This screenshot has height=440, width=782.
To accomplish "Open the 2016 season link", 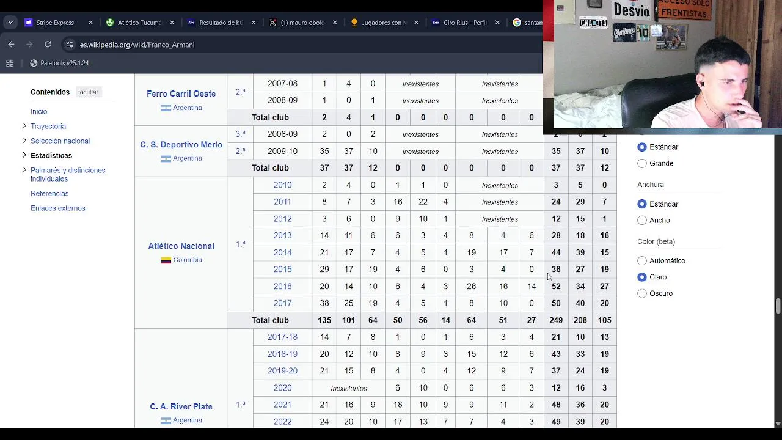I will click(x=282, y=286).
